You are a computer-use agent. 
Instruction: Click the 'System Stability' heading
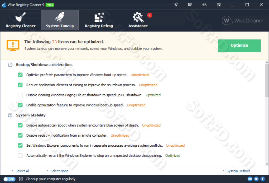pos(31,115)
